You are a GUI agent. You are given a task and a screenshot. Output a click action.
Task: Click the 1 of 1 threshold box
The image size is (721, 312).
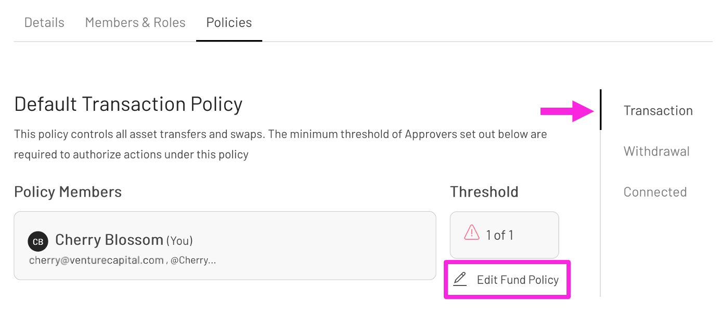(x=504, y=235)
